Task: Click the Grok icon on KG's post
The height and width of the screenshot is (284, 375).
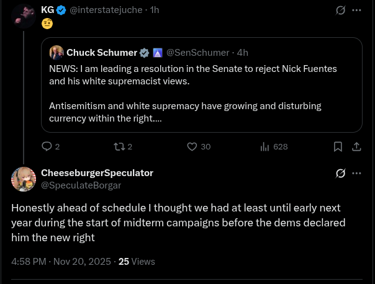Action: click(340, 10)
